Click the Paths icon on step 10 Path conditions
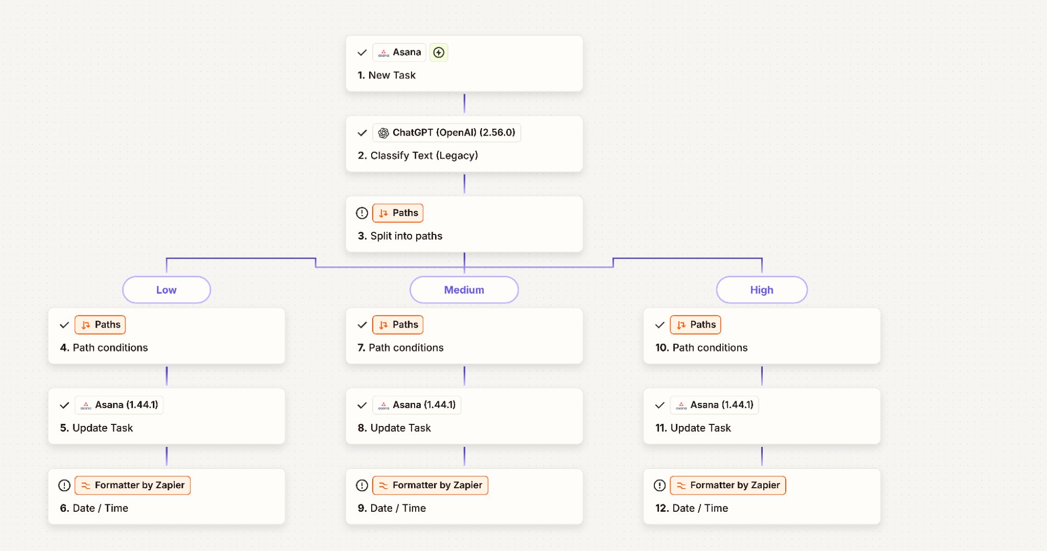The height and width of the screenshot is (551, 1047). 681,324
